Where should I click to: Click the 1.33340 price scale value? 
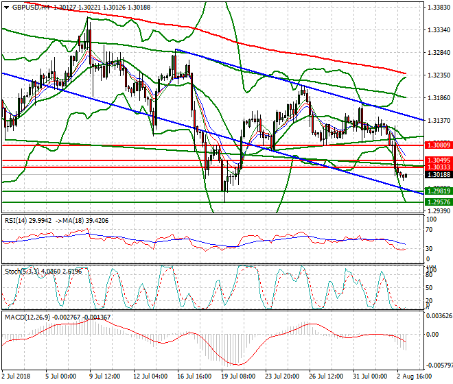[439, 30]
